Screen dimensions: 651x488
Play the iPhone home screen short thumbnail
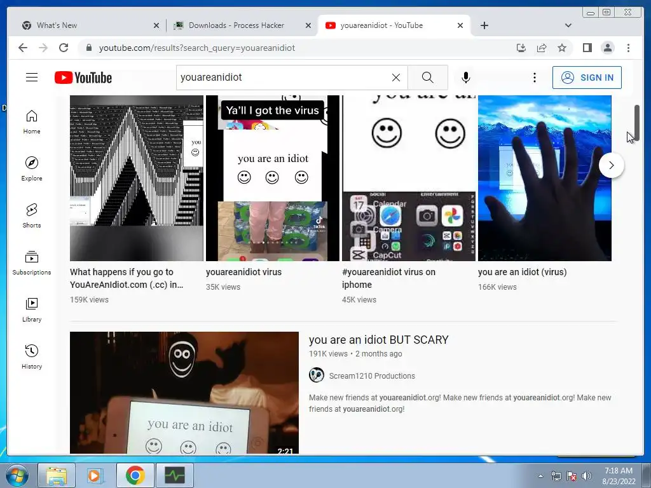409,178
